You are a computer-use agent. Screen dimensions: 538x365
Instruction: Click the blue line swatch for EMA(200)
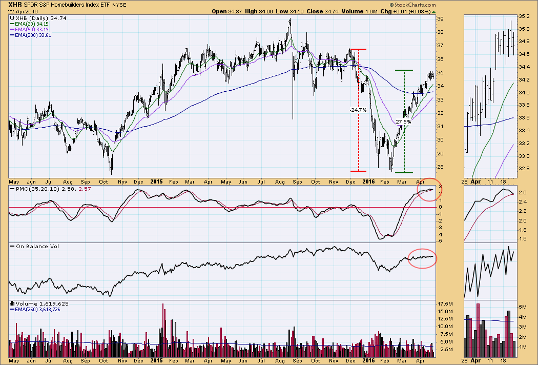click(x=12, y=35)
